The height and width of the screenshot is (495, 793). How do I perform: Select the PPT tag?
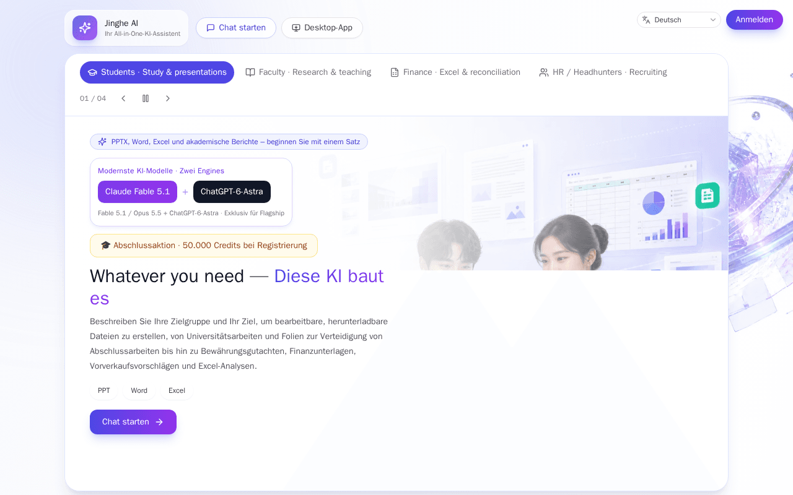coord(104,391)
